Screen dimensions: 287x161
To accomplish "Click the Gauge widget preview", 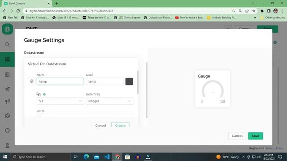I will [213, 89].
